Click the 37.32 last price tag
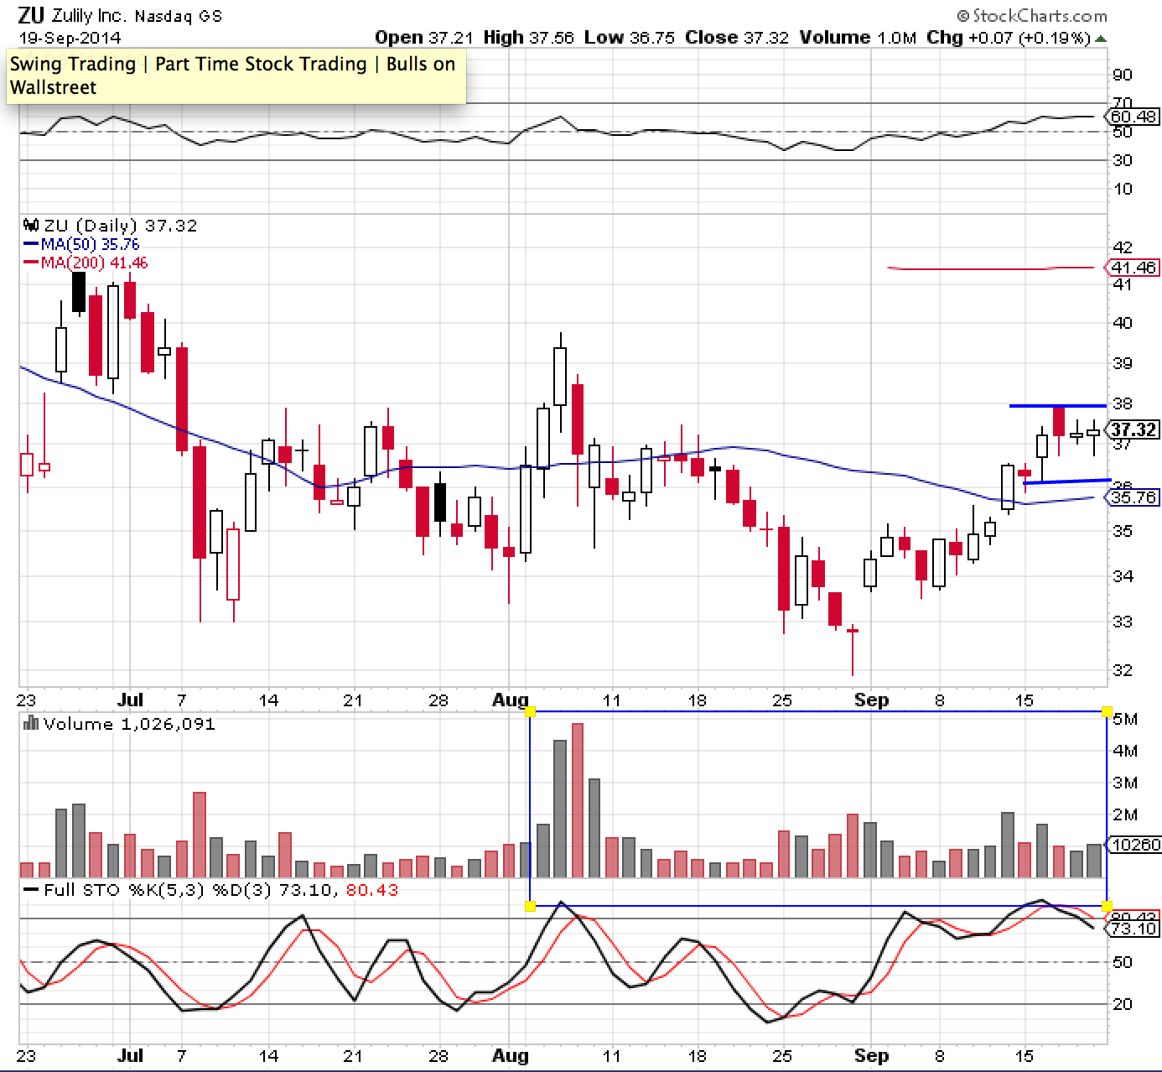 (x=1133, y=429)
